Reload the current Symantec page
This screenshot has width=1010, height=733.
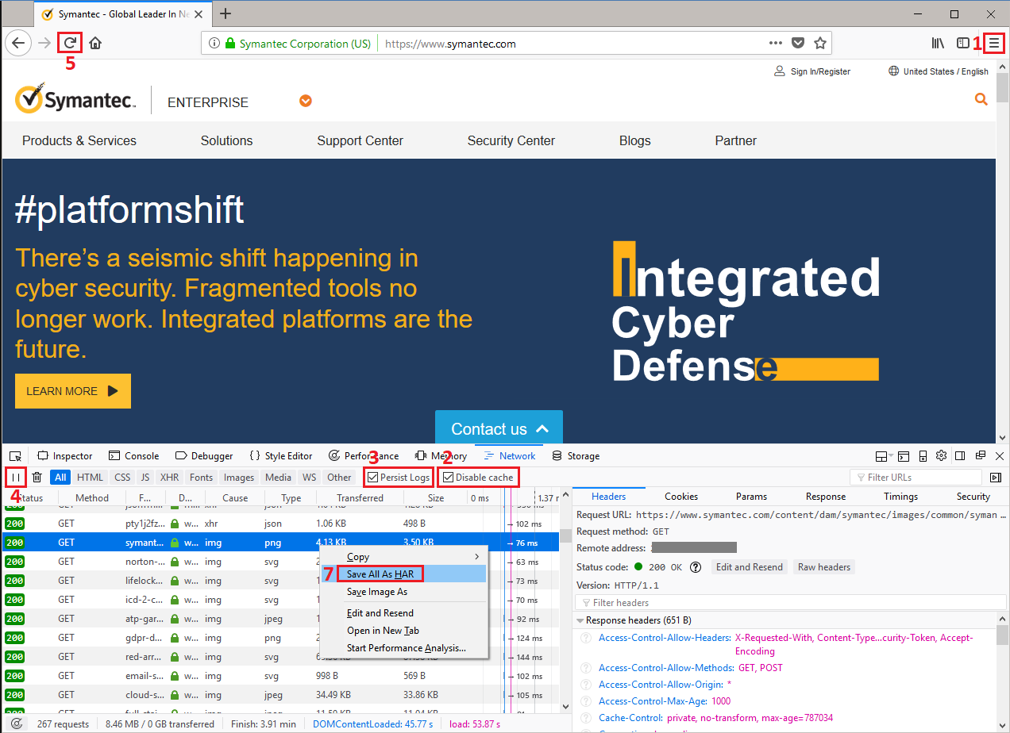tap(71, 44)
